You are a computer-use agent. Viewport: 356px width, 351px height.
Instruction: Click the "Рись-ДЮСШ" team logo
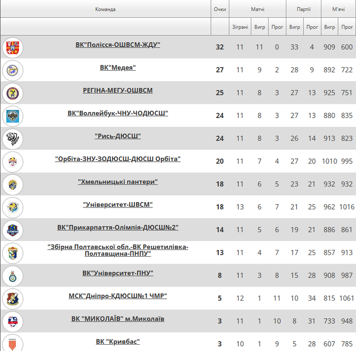[13, 139]
